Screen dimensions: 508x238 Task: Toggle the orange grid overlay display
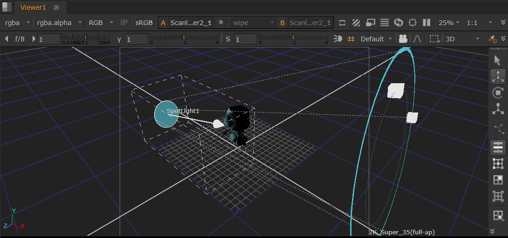coord(351,39)
